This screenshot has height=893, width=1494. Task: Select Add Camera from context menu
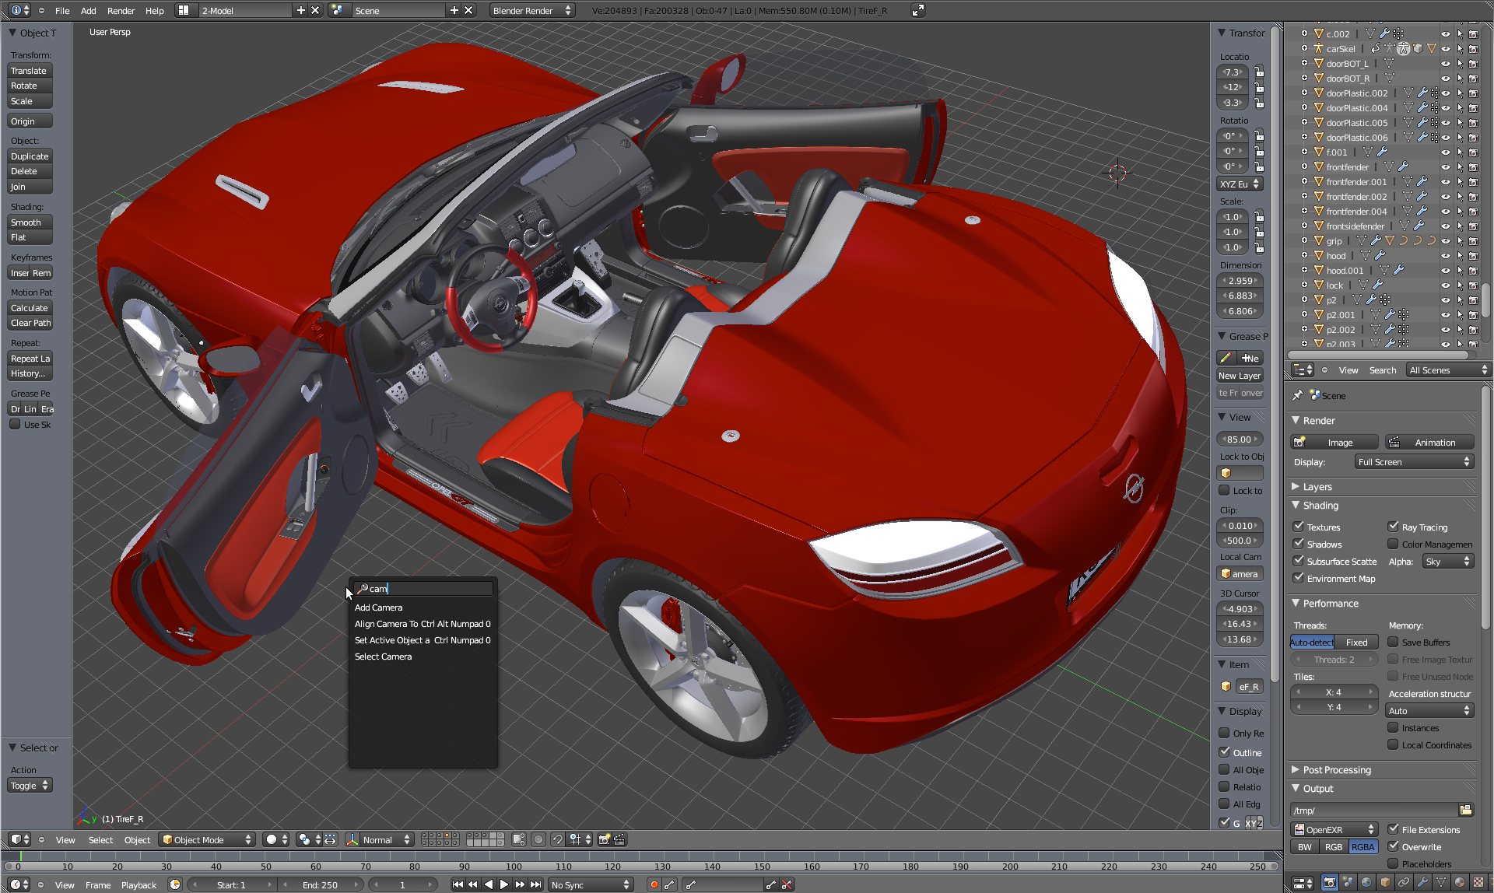[378, 607]
